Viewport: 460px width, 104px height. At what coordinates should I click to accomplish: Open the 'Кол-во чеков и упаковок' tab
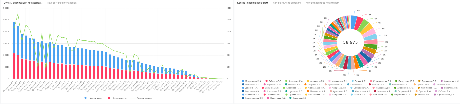coord(62,3)
